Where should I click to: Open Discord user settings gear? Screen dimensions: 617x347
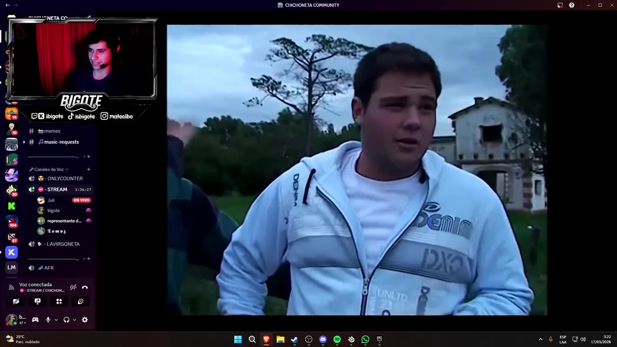85,320
